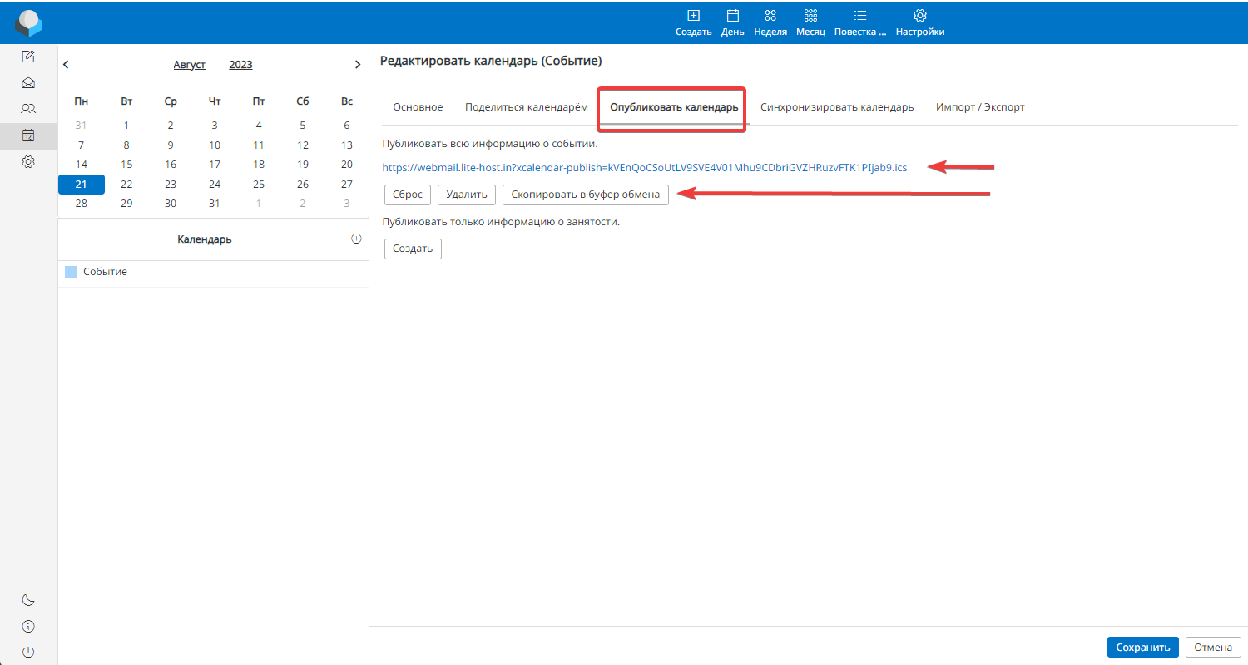Toggle dark mode moon icon
1248x665 pixels.
pos(28,600)
